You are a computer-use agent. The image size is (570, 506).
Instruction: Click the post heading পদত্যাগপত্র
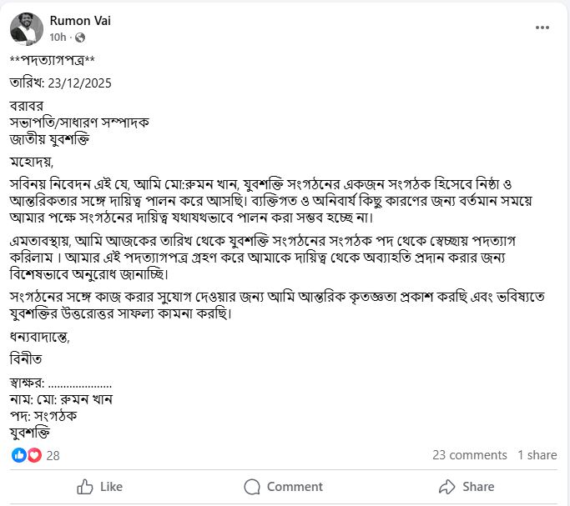pyautogui.click(x=53, y=60)
